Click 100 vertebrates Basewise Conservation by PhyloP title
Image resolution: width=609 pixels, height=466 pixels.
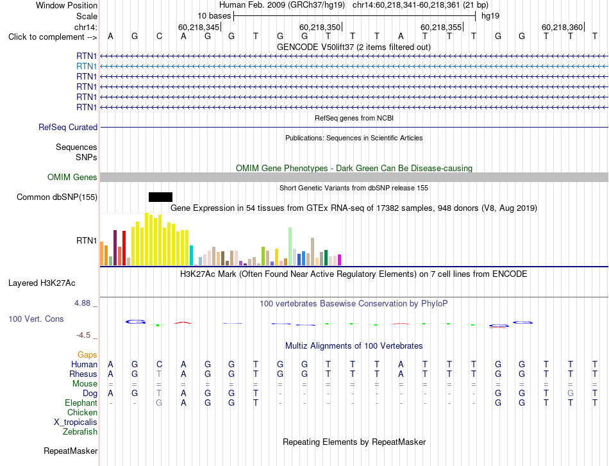[x=354, y=304]
